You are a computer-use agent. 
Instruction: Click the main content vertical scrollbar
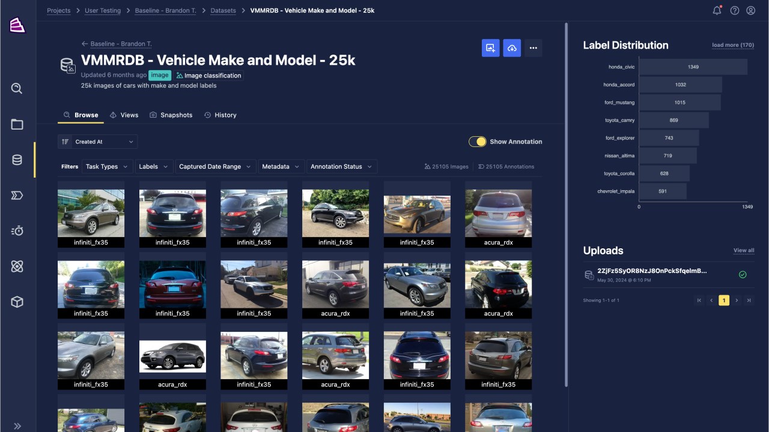567,204
